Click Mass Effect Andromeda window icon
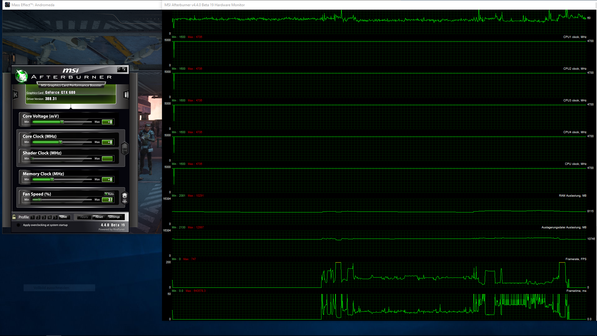The height and width of the screenshot is (336, 597). 7,5
